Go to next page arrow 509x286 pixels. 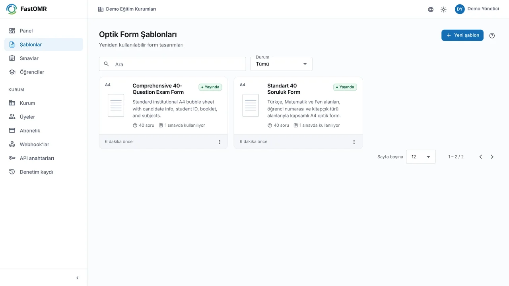coord(492,157)
